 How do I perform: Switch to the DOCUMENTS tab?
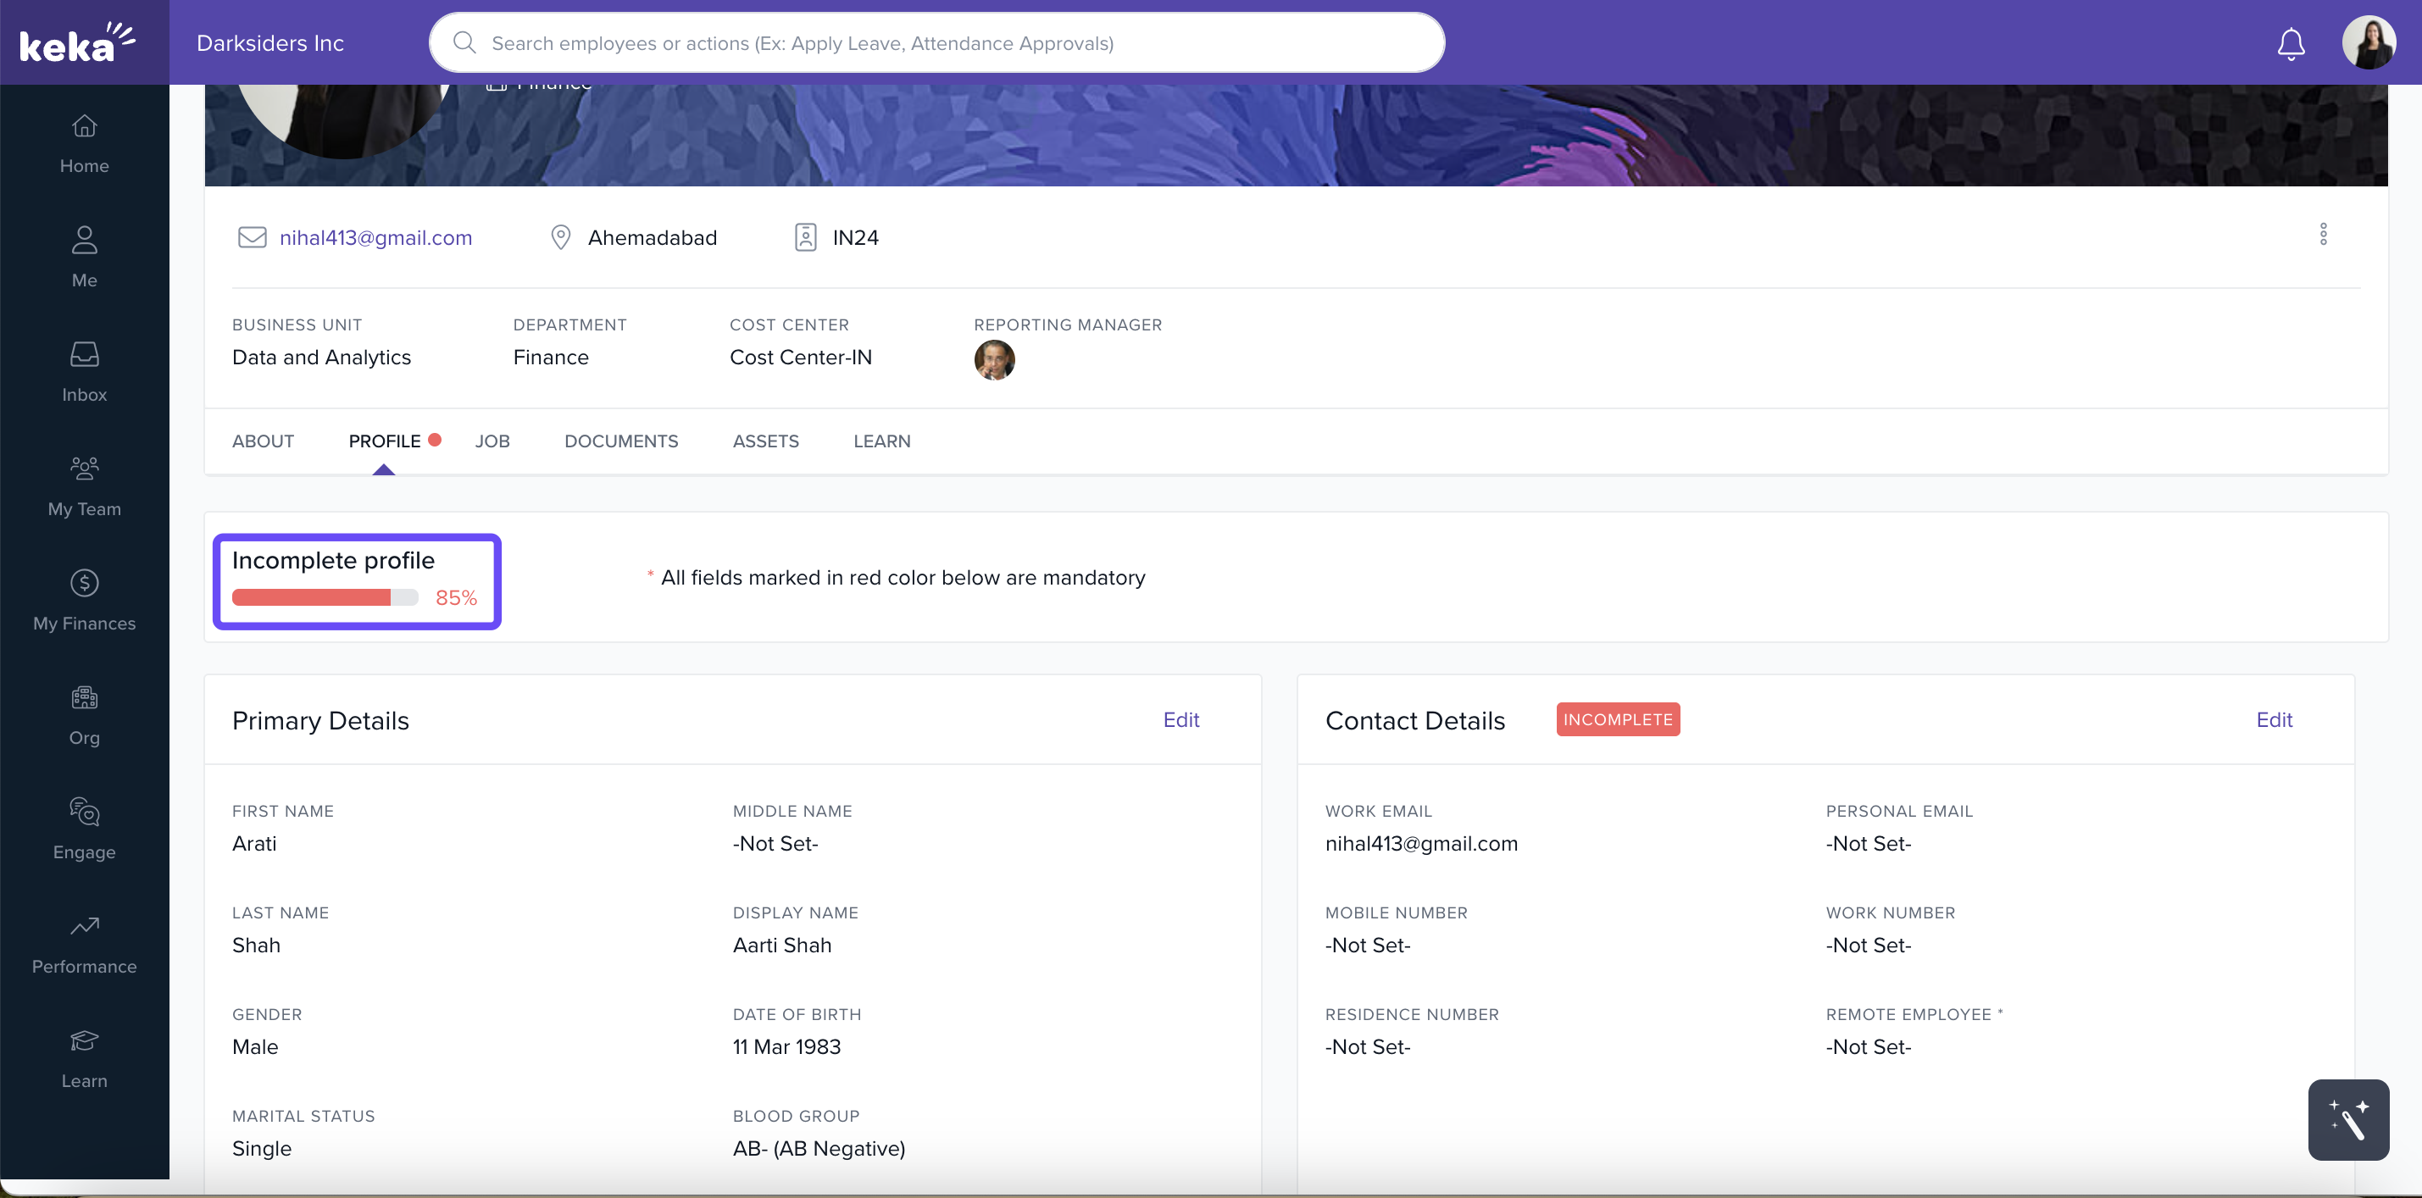click(620, 441)
